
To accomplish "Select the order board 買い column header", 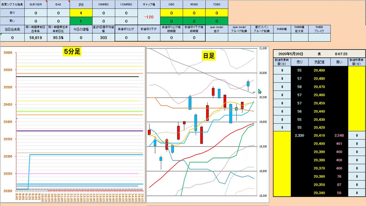I will tap(339, 62).
